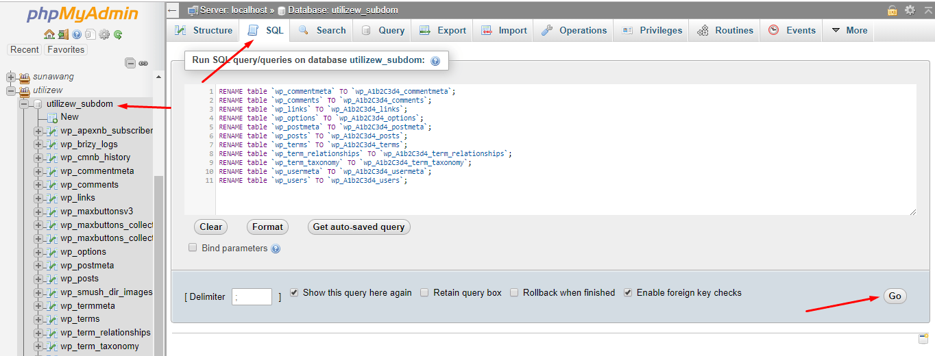The width and height of the screenshot is (935, 356).
Task: Click the utilizew database group icon
Action: 25,90
